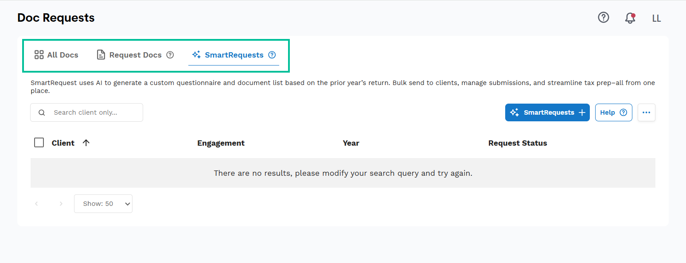The image size is (686, 263).
Task: Click the SmartRequests + create button
Action: (547, 112)
